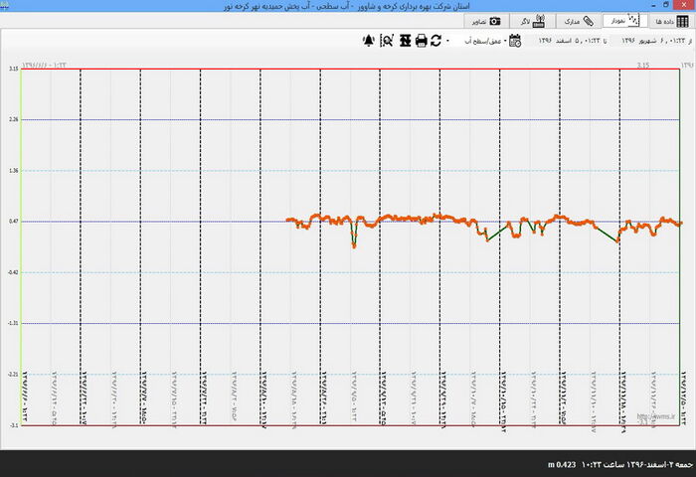Open the لاگر (logger) tab
Image resolution: width=696 pixels, height=477 pixels.
[532, 21]
